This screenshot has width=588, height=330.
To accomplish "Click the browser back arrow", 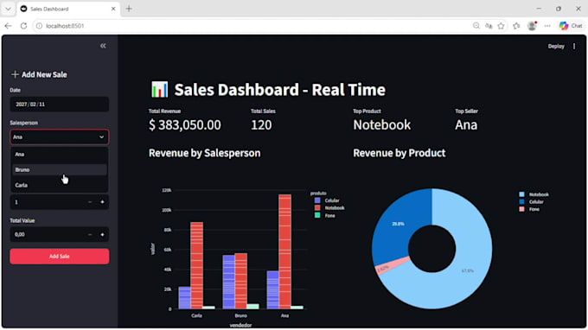I will tap(8, 26).
